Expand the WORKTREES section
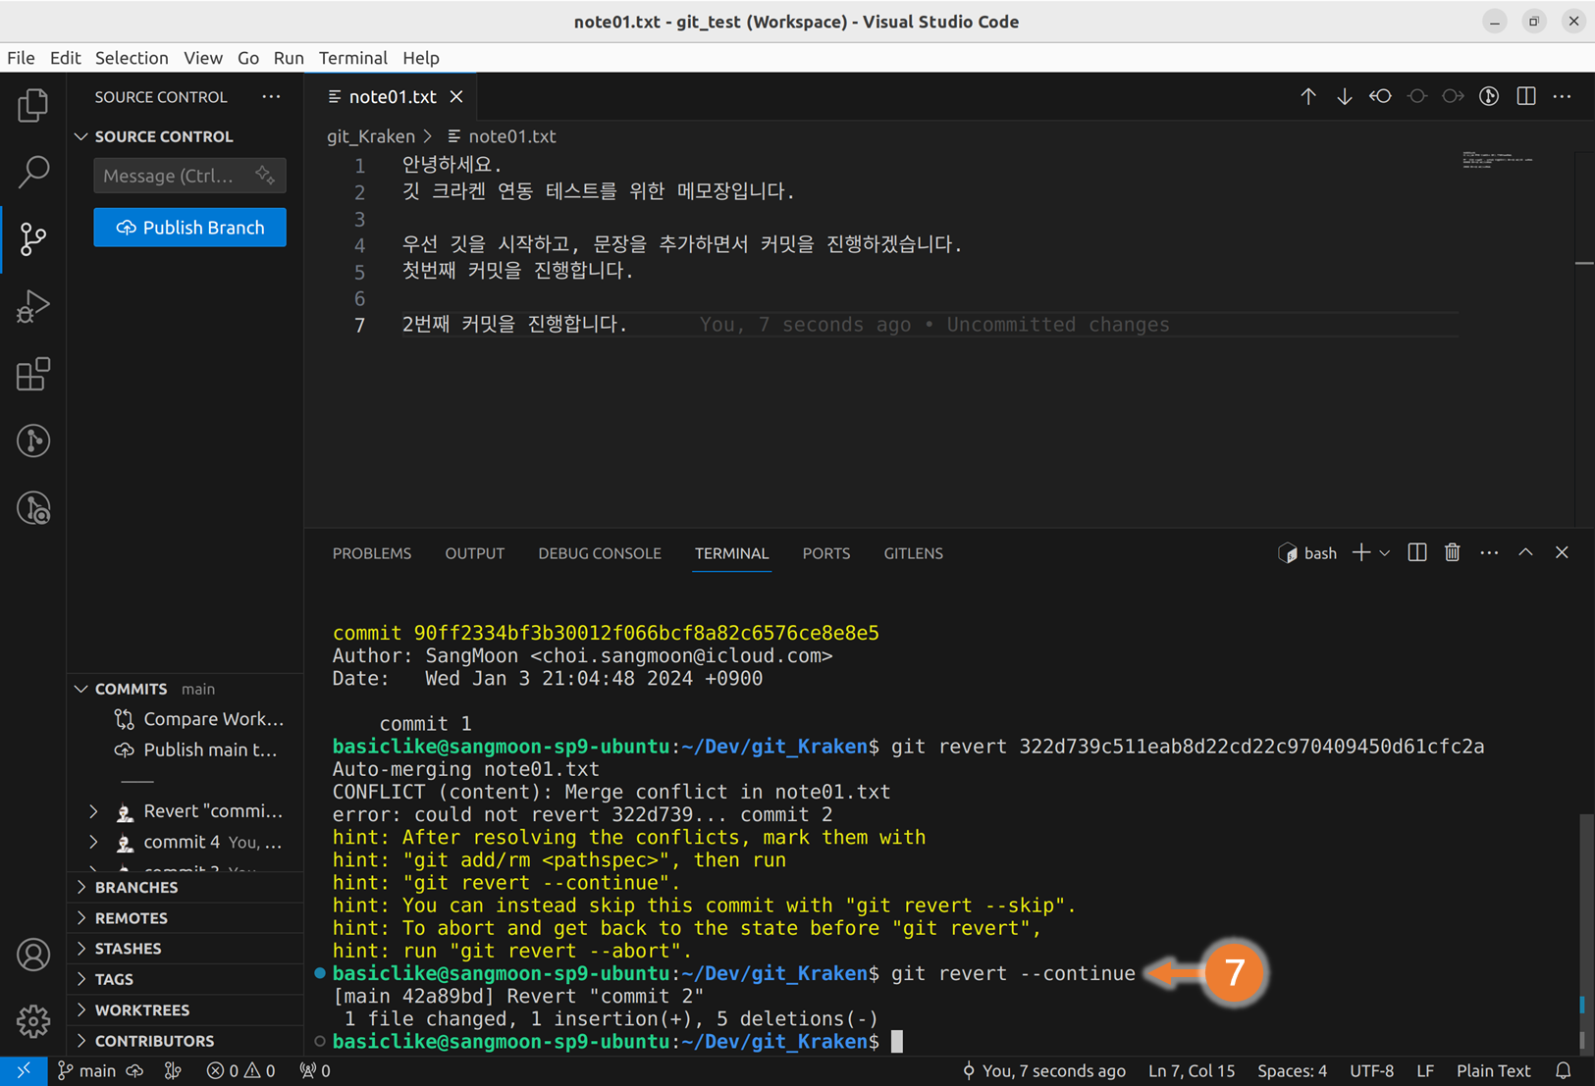 click(185, 1010)
